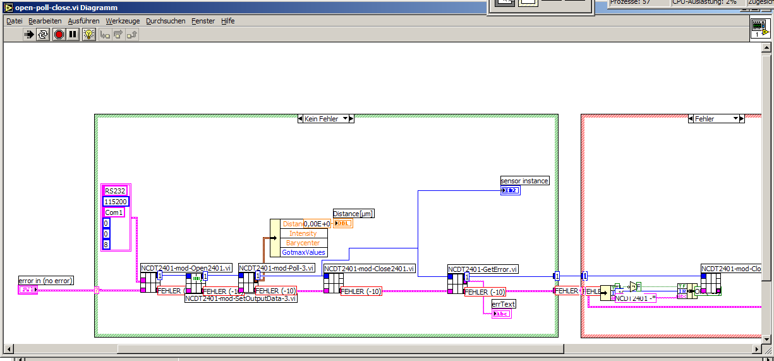
Task: Click the 0,00E+0 numeric constant
Action: (317, 224)
